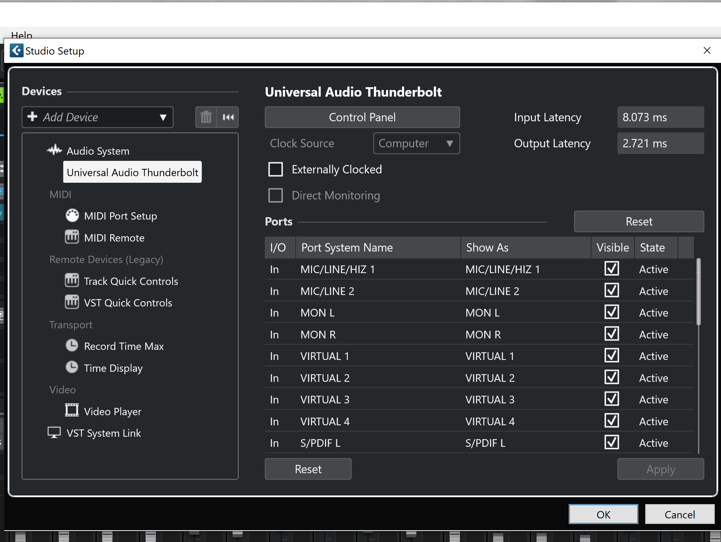Select the MIDI Remote keyboard icon
This screenshot has width=721, height=542.
click(x=72, y=237)
